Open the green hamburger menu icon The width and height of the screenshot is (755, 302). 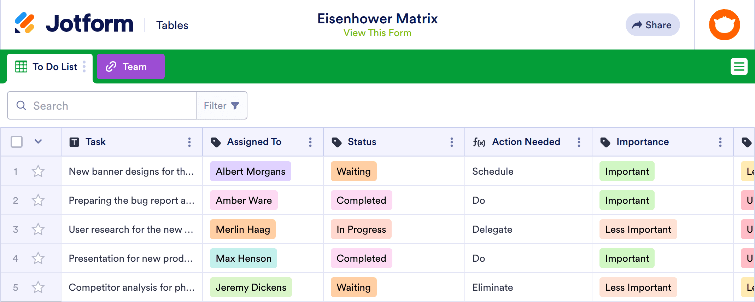pyautogui.click(x=739, y=66)
